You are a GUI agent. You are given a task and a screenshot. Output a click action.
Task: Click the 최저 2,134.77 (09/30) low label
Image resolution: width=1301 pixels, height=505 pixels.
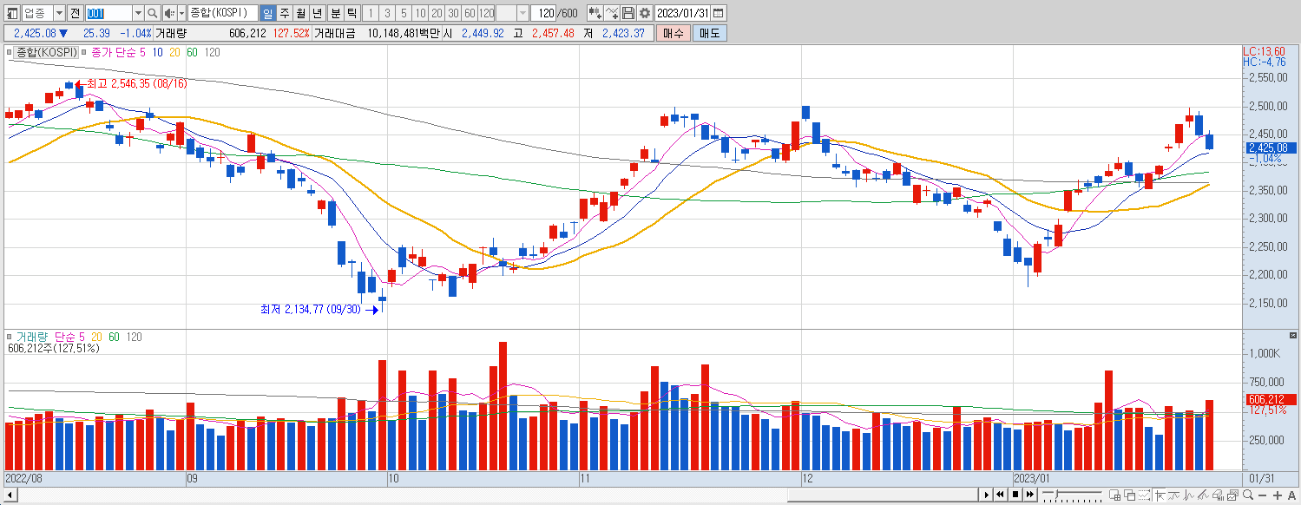point(312,309)
